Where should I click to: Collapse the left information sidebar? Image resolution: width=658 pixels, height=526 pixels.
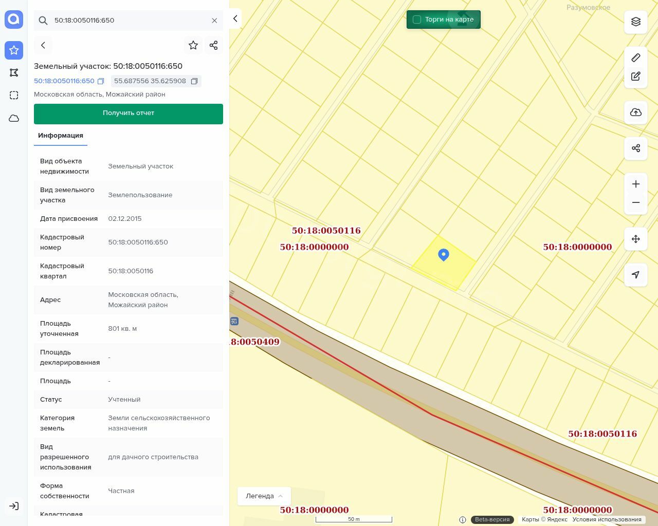click(x=235, y=18)
